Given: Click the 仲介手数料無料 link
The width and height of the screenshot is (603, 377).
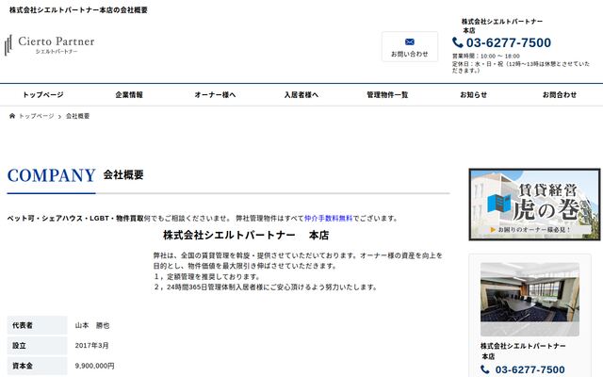Looking at the screenshot, I should 329,218.
